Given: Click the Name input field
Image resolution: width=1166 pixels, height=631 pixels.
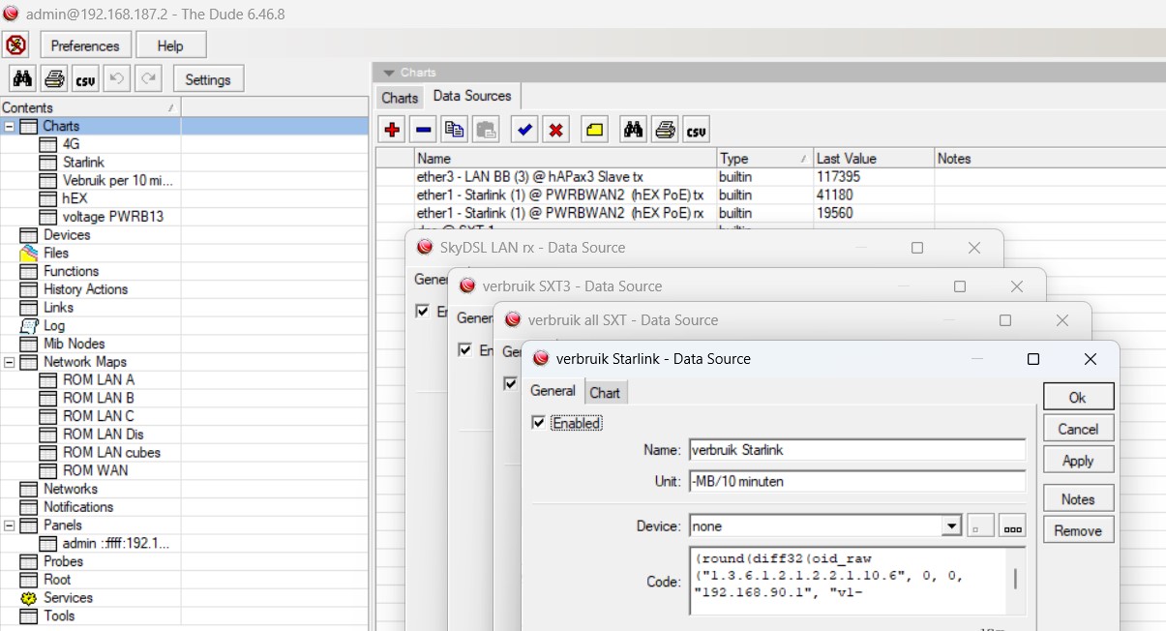Looking at the screenshot, I should [x=856, y=450].
